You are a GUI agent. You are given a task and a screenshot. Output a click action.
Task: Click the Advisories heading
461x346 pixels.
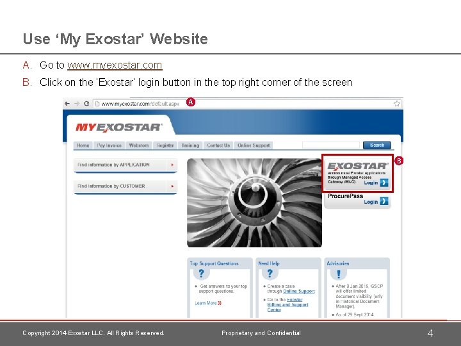point(338,263)
